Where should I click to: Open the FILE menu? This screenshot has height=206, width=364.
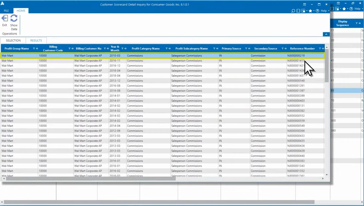pos(6,10)
